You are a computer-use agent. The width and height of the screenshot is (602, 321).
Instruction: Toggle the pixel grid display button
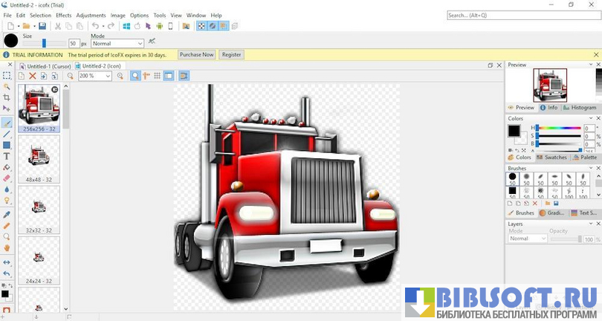pos(157,76)
